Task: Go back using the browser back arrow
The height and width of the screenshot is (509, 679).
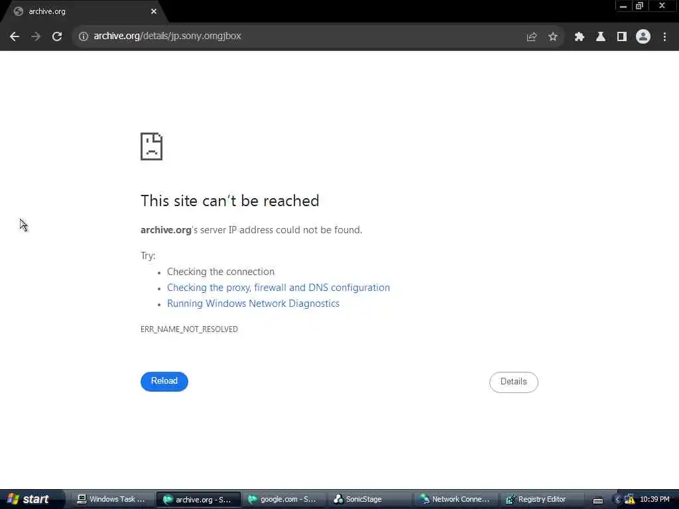Action: point(15,37)
